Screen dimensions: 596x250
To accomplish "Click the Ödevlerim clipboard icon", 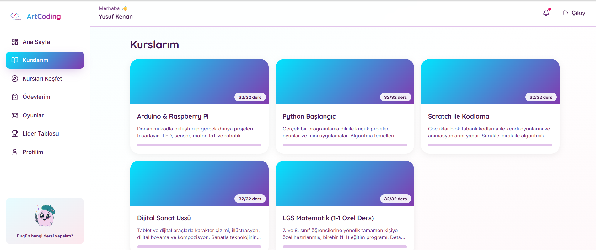I will coord(15,97).
